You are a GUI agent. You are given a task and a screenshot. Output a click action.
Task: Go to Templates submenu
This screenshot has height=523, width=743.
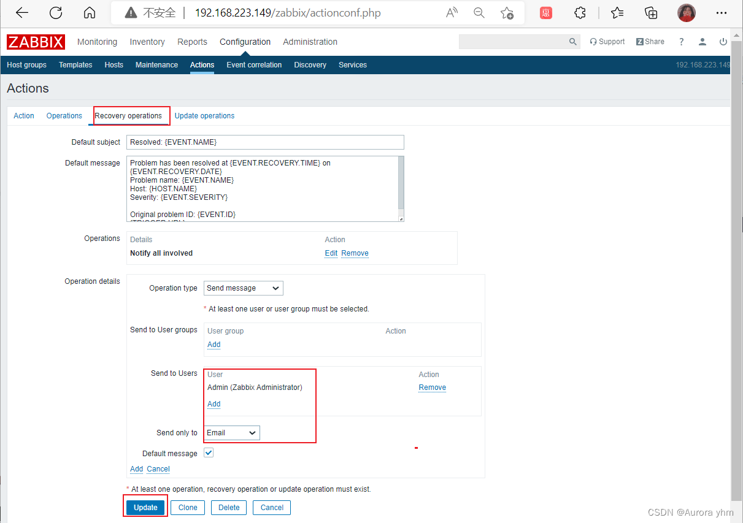click(75, 65)
